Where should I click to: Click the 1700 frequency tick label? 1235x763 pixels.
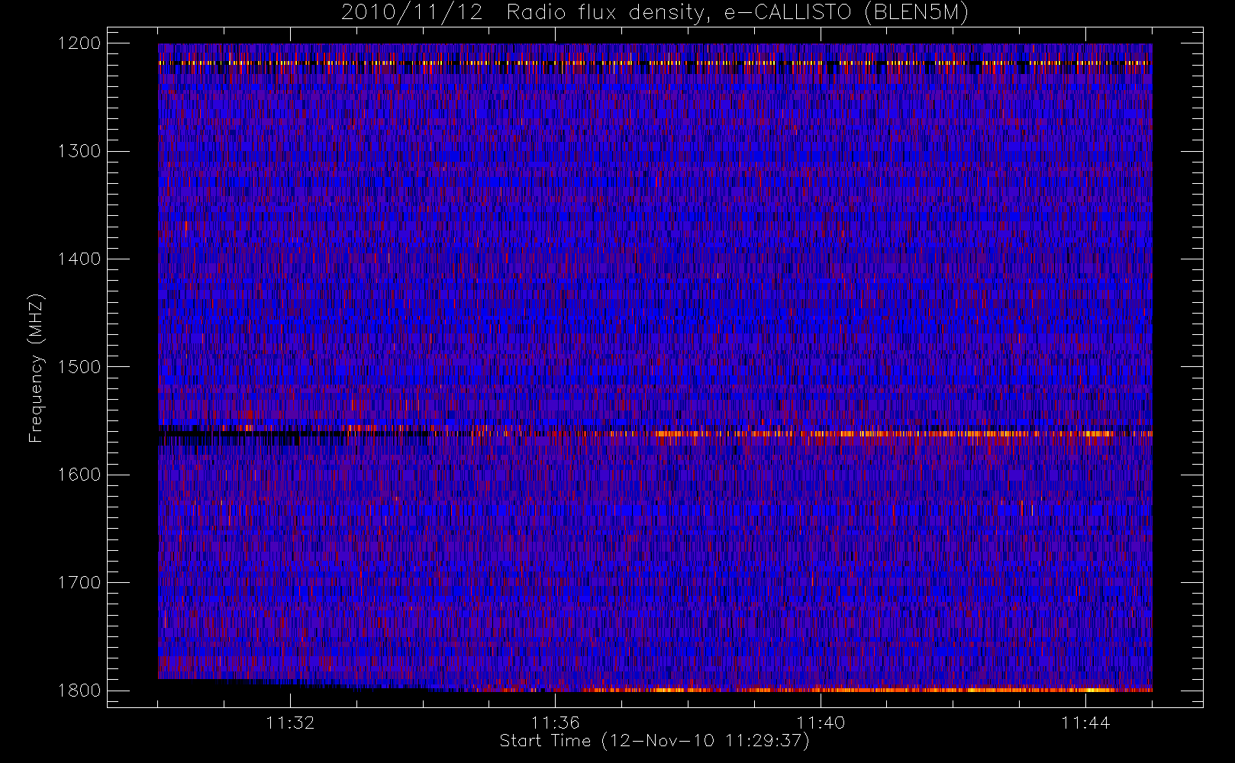coord(79,583)
